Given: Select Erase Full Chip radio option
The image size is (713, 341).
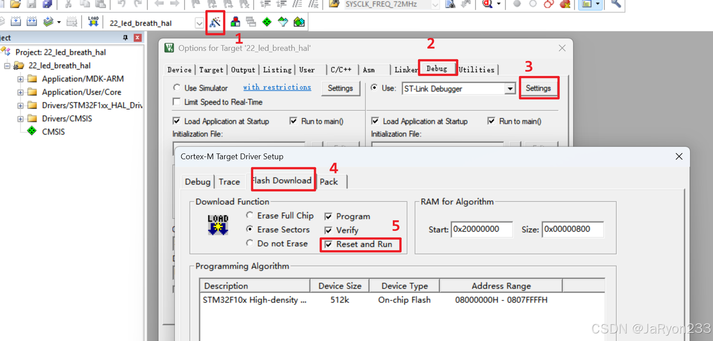Looking at the screenshot, I should (x=250, y=215).
